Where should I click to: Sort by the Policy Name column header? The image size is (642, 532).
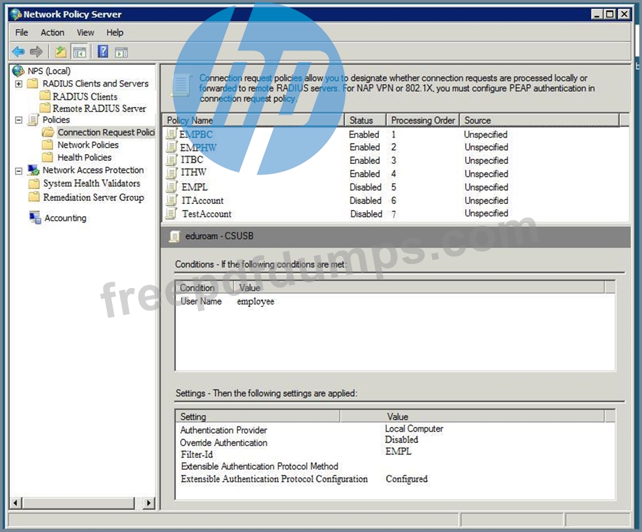pos(253,121)
